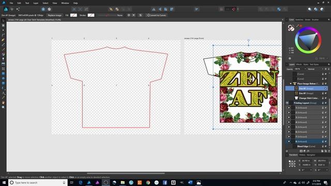Collapse artboard 8 in Layers panel

point(289,142)
